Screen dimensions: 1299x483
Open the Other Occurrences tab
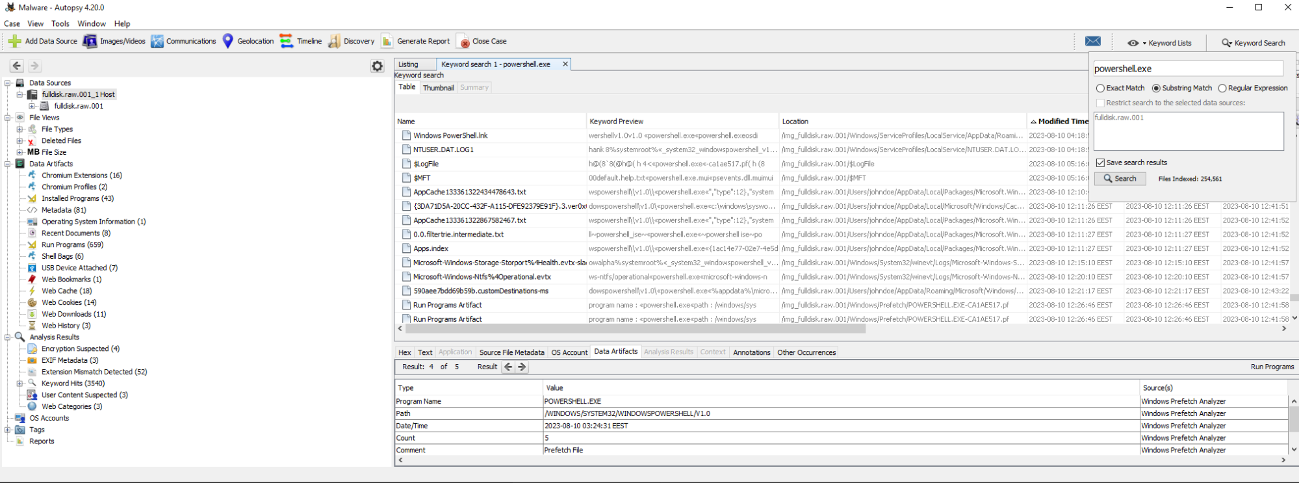(806, 352)
